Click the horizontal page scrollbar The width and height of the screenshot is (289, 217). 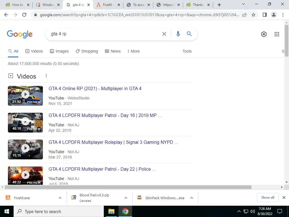point(128,187)
